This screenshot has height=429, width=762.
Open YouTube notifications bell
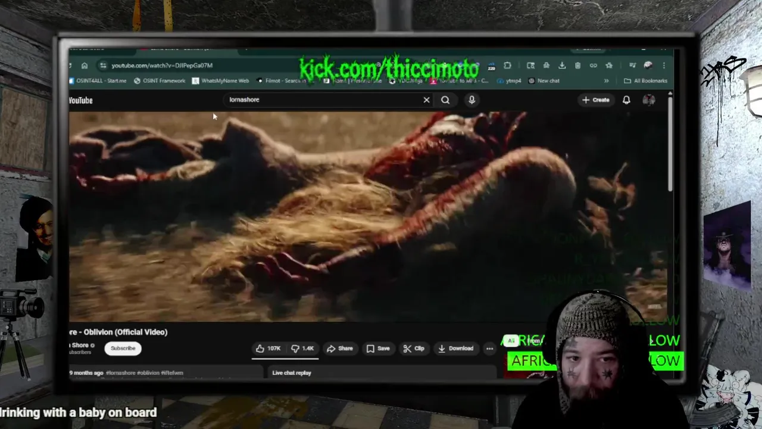click(626, 100)
